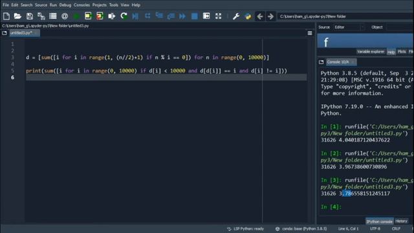Open the Debug menu
Image resolution: width=414 pixels, height=233 pixels.
tap(65, 5)
